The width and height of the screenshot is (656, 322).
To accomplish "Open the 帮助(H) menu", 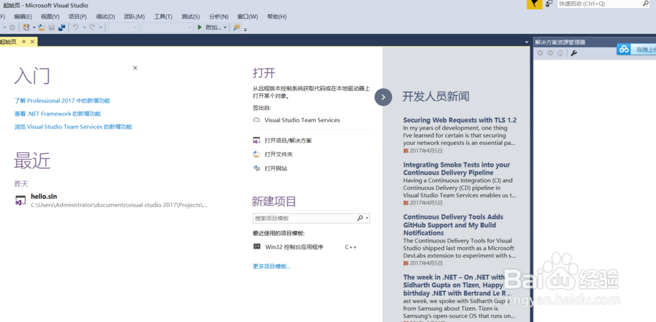I will coord(277,17).
